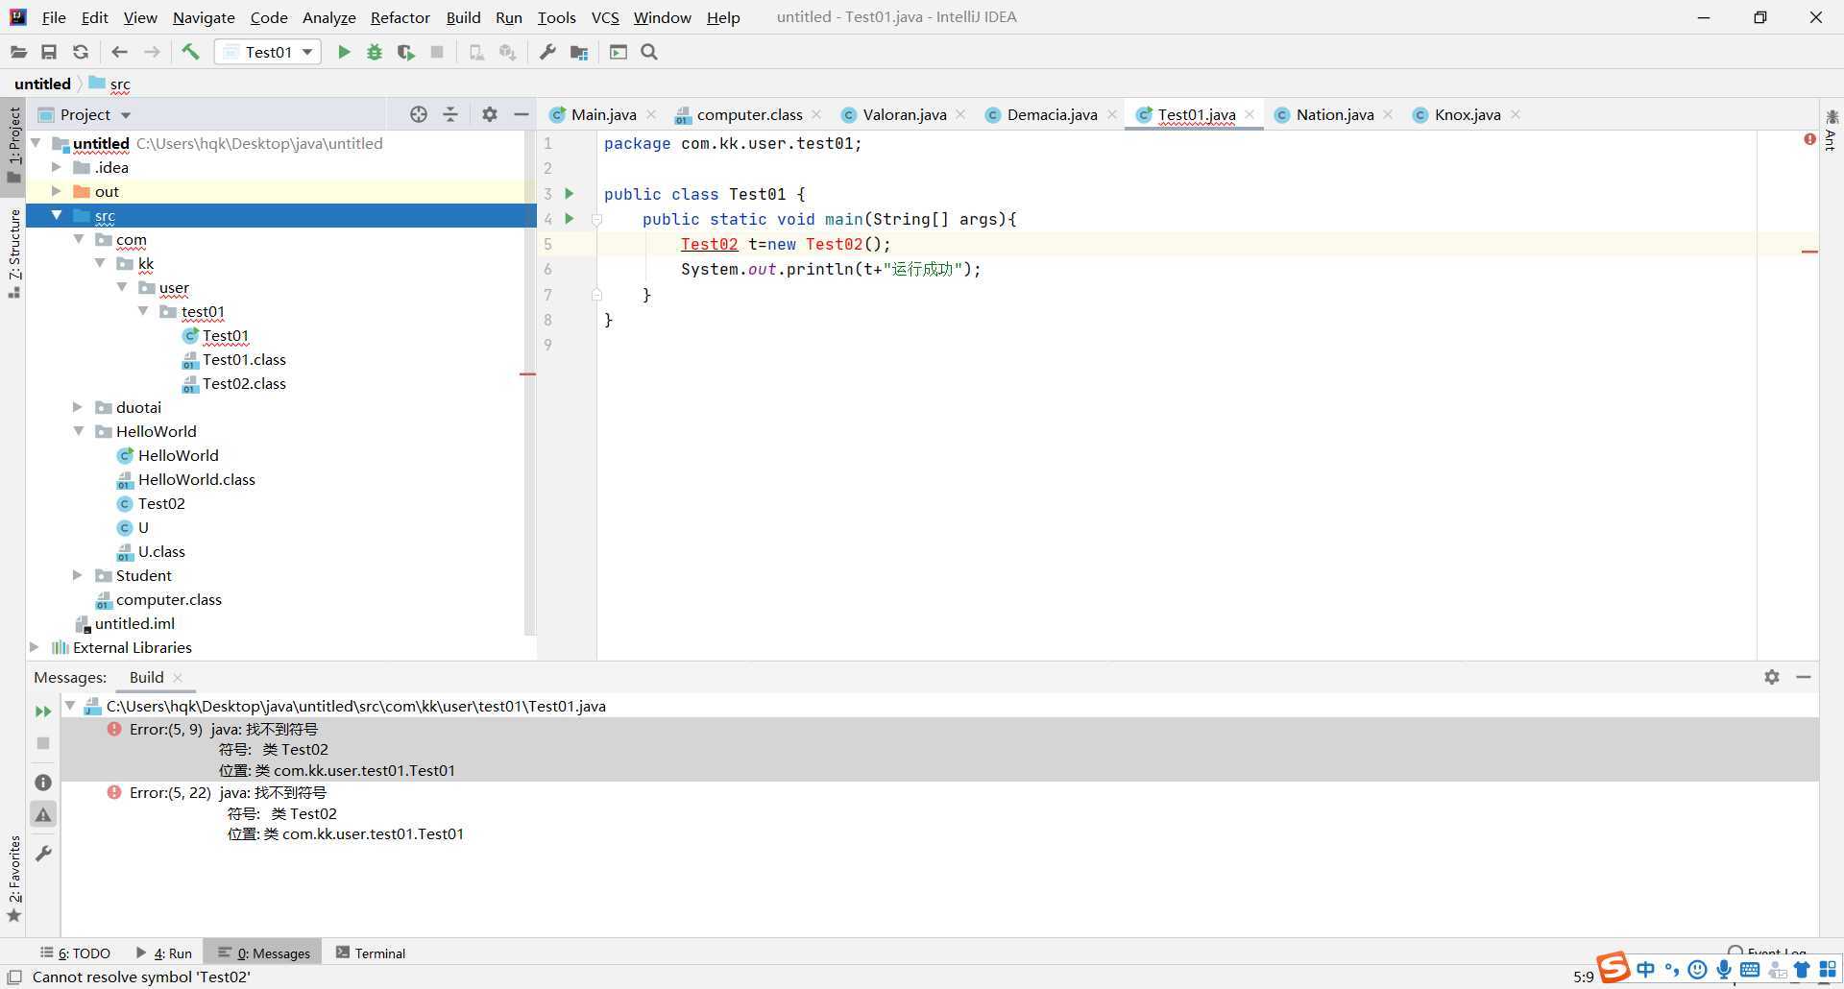Open Settings with the wrench toolbar icon
This screenshot has width=1844, height=989.
click(547, 52)
